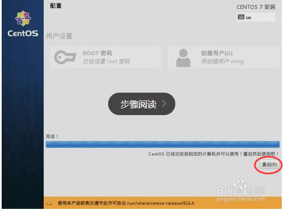Open the 创建用户(U) setting
The height and width of the screenshot is (210, 284).
click(x=224, y=57)
